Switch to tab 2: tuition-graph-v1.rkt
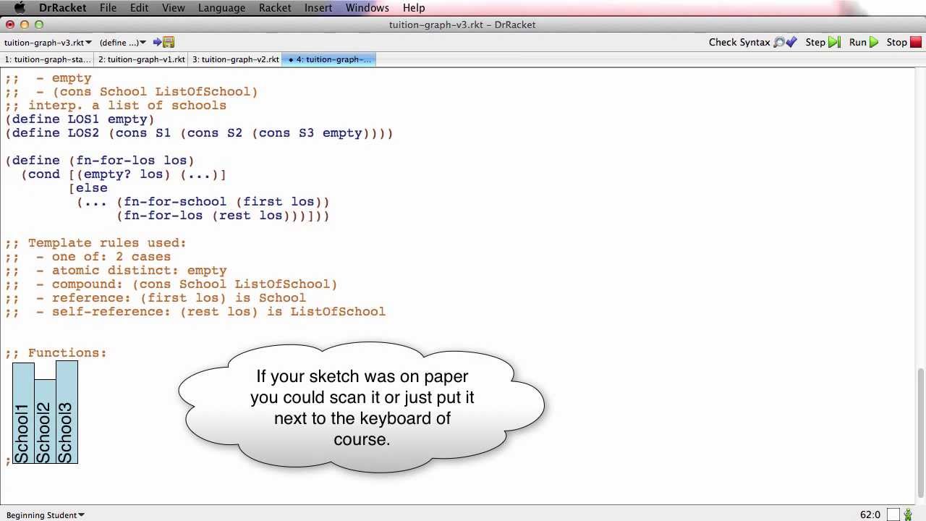Screen dimensions: 926x521 click(142, 59)
